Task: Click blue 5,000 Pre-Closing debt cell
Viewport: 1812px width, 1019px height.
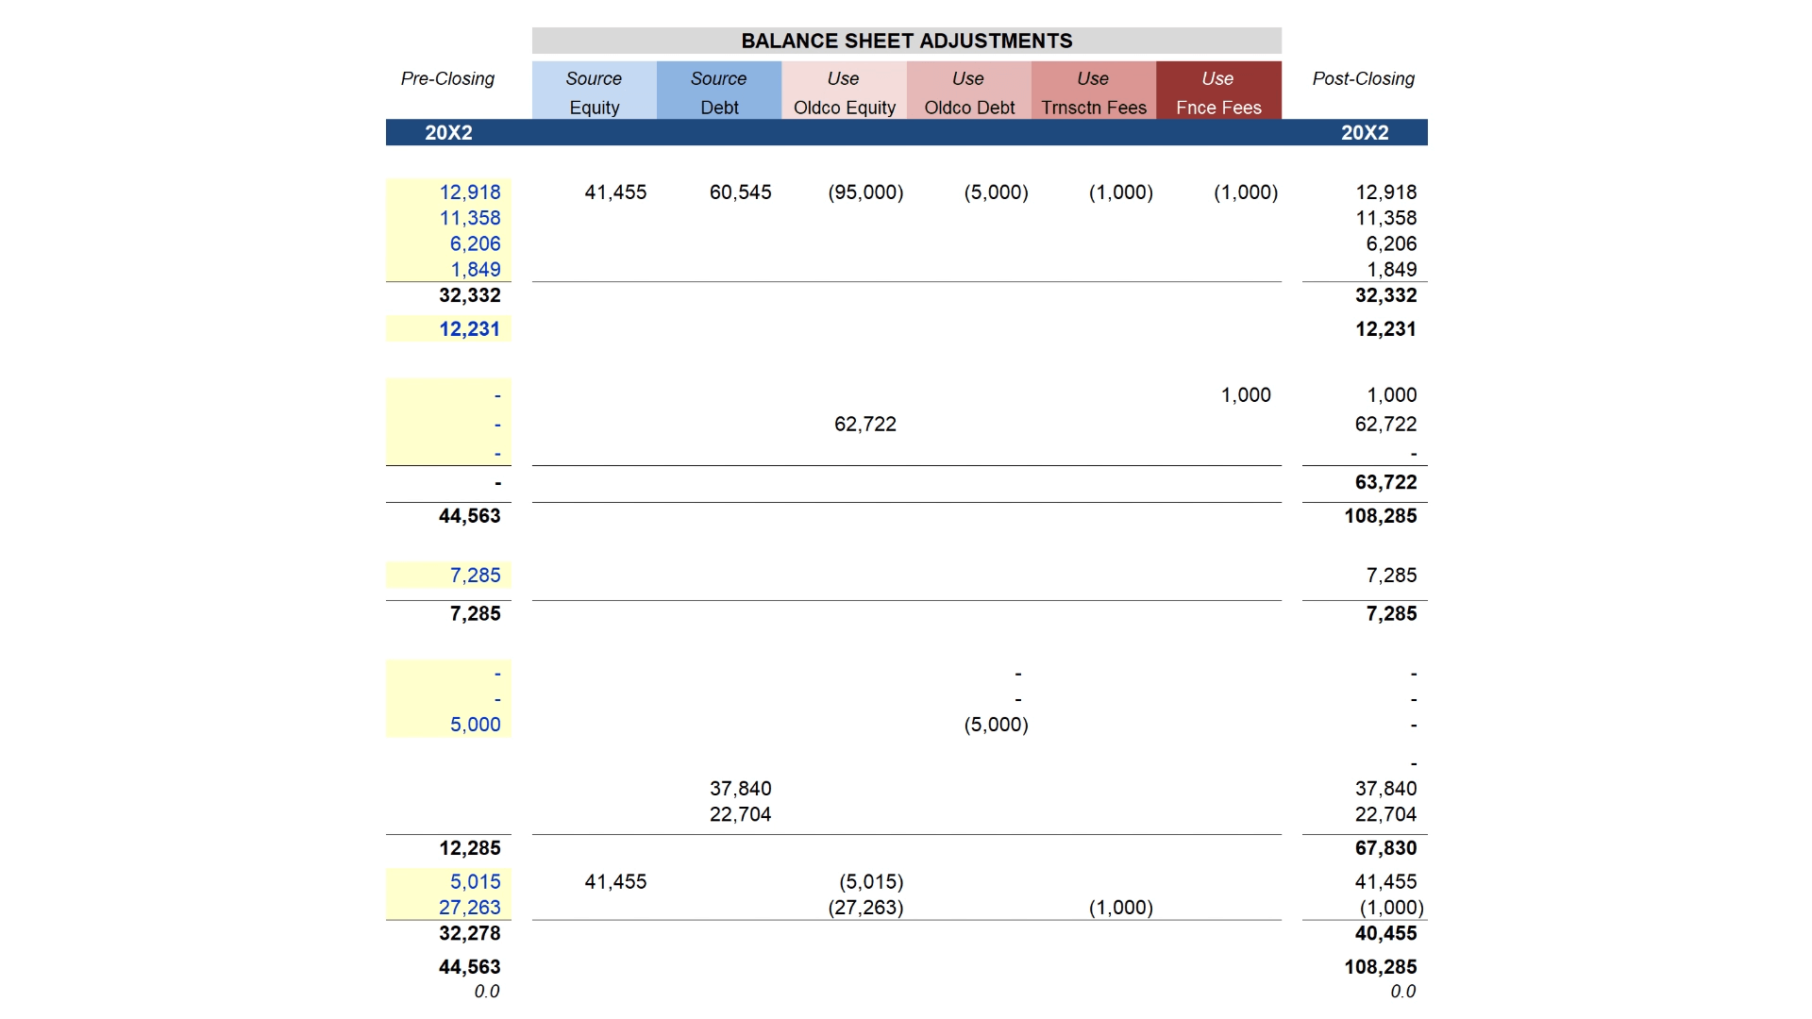Action: (x=475, y=725)
